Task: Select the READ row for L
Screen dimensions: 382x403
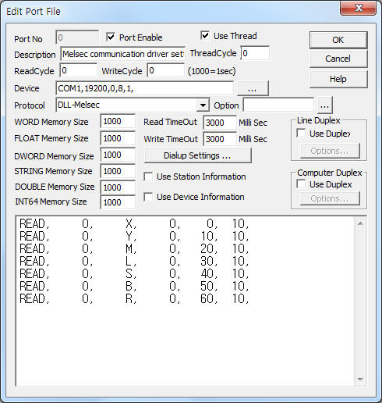Action: click(x=134, y=261)
